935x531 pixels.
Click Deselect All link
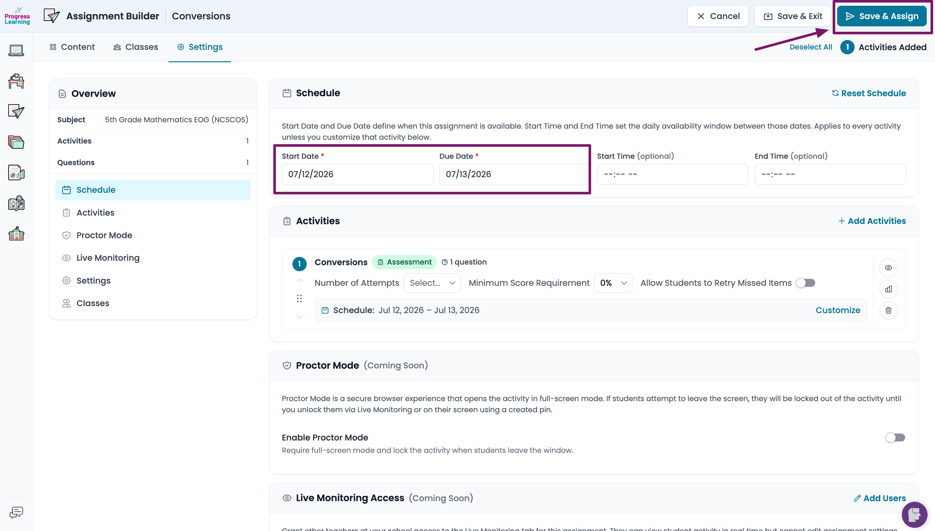click(810, 47)
